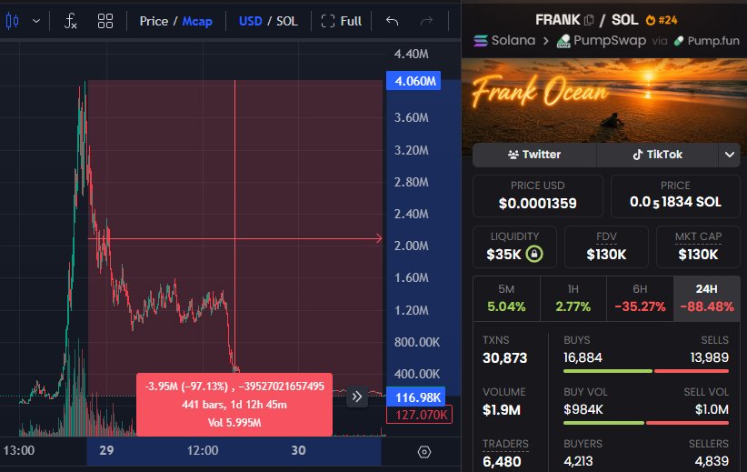This screenshot has height=472, width=747.
Task: Expand more social links chevron
Action: pyautogui.click(x=730, y=155)
